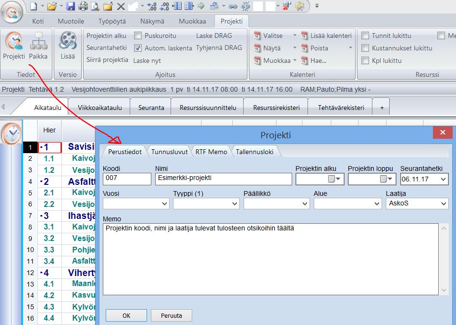Viewport: 456px width, 325px height.
Task: Open the RTF Memo dialog tab
Action: 211,152
